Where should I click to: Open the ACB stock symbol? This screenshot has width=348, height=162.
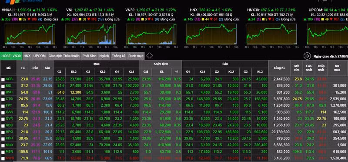coord(9,79)
